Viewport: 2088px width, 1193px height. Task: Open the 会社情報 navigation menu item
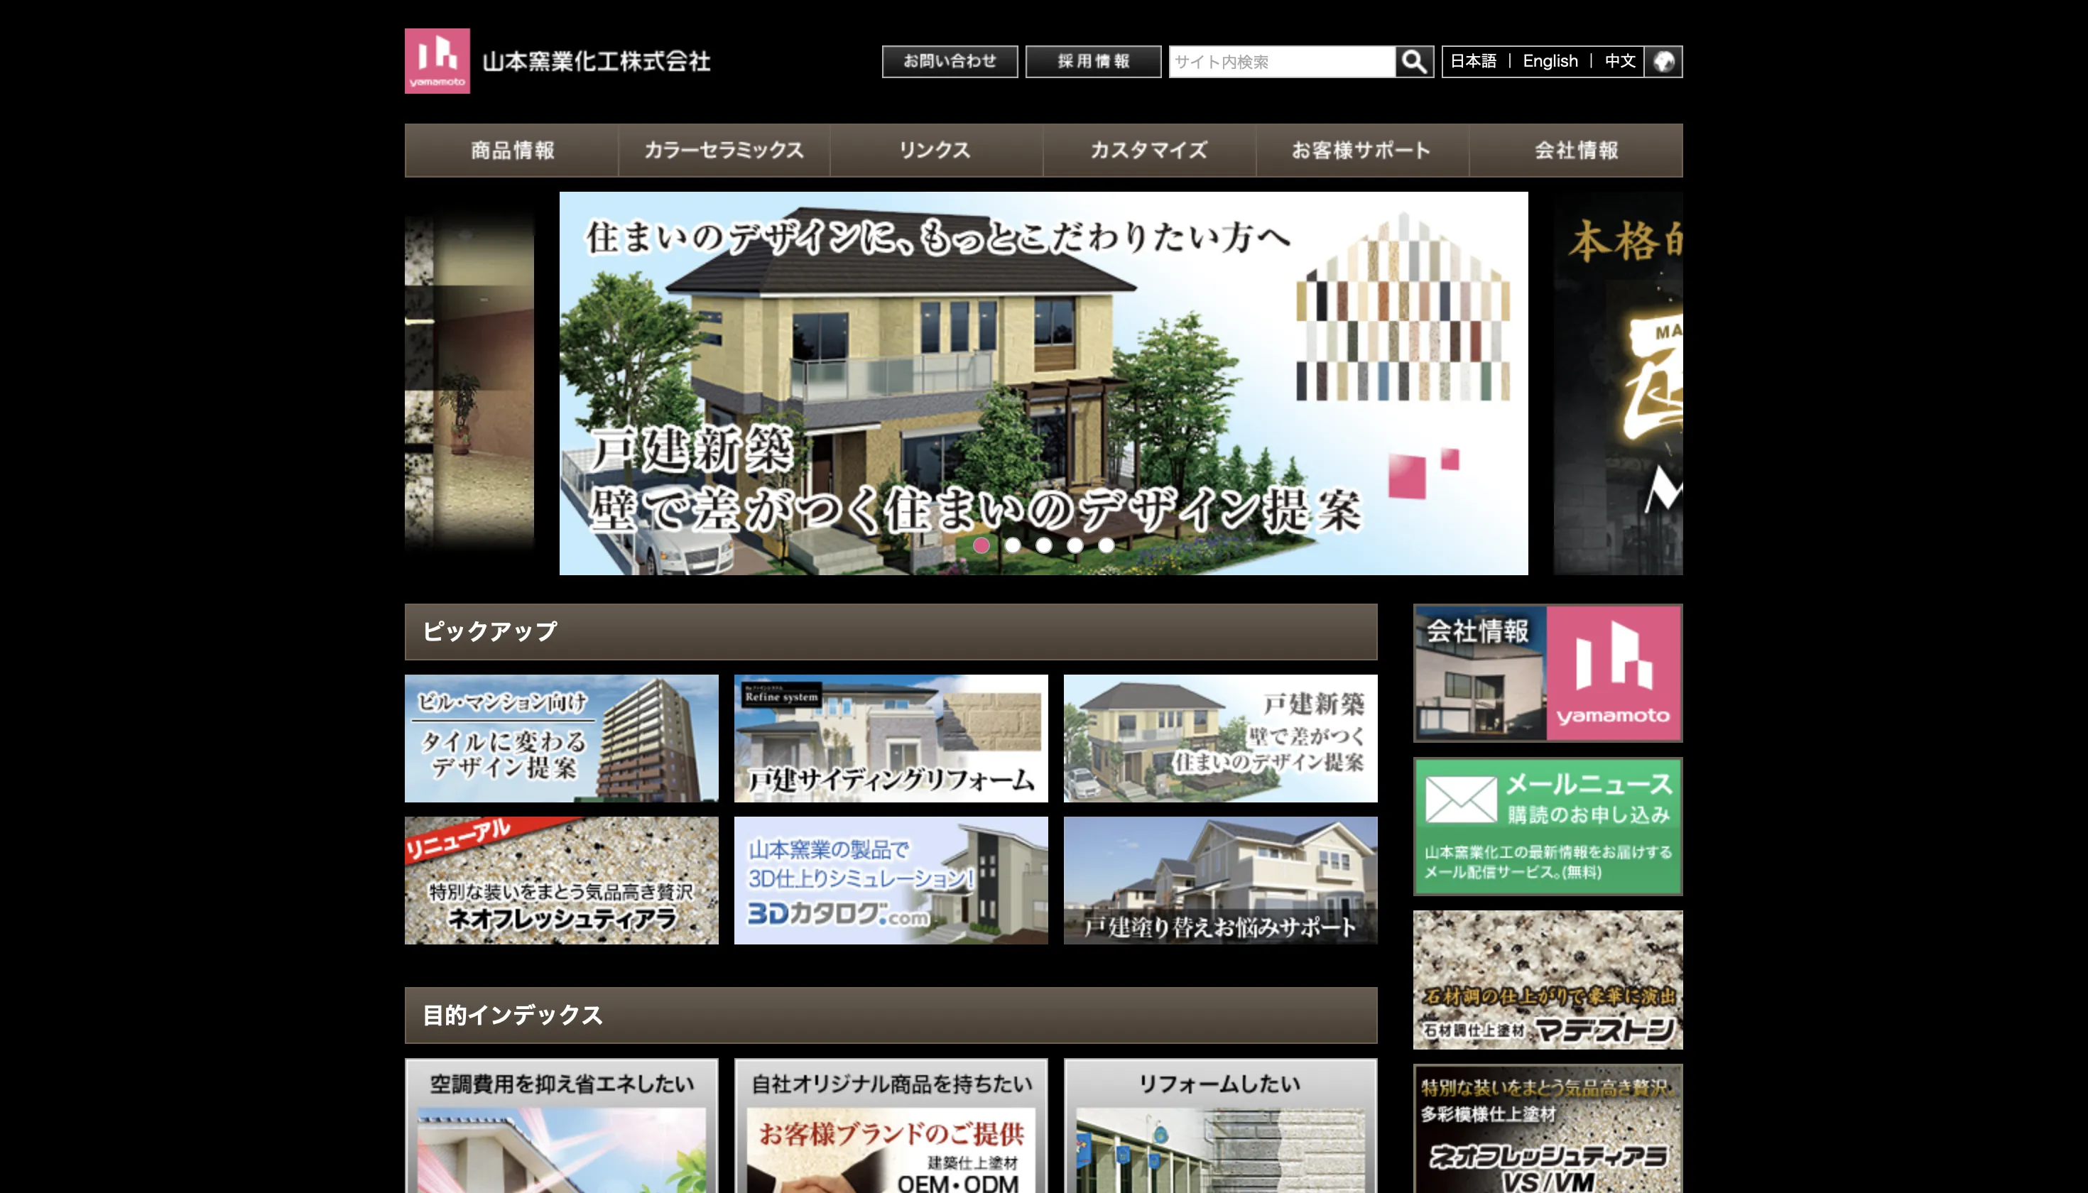coord(1575,150)
